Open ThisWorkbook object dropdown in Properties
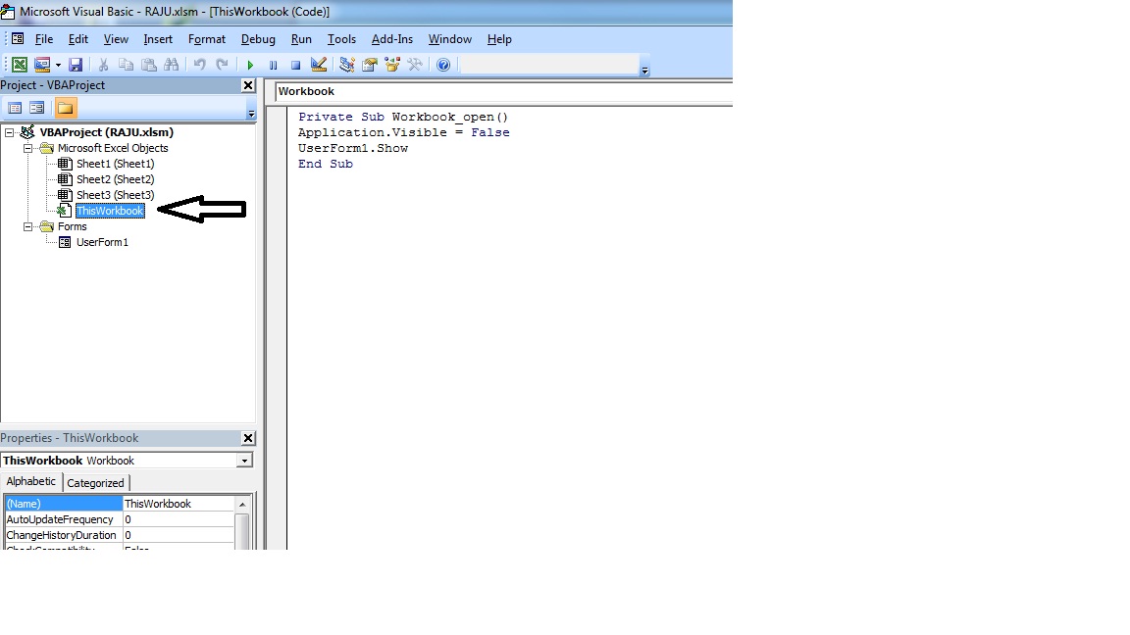This screenshot has height=635, width=1130. [244, 461]
